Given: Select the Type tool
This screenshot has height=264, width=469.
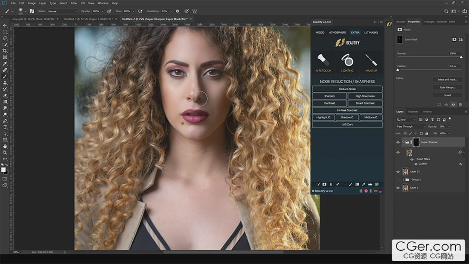Looking at the screenshot, I should point(5,127).
